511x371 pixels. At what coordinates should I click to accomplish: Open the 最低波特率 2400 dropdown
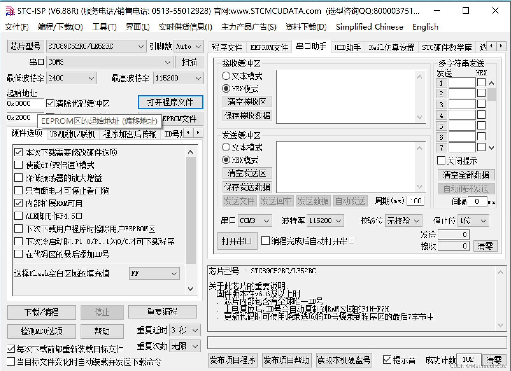click(72, 78)
